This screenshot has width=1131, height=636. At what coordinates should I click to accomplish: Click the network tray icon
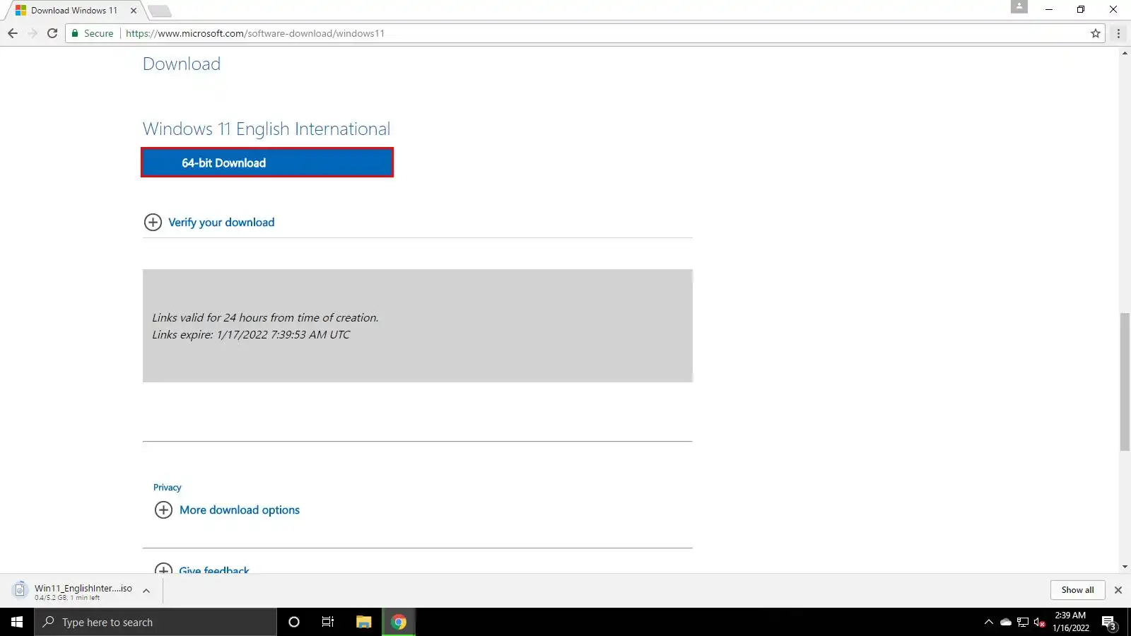[1023, 622]
